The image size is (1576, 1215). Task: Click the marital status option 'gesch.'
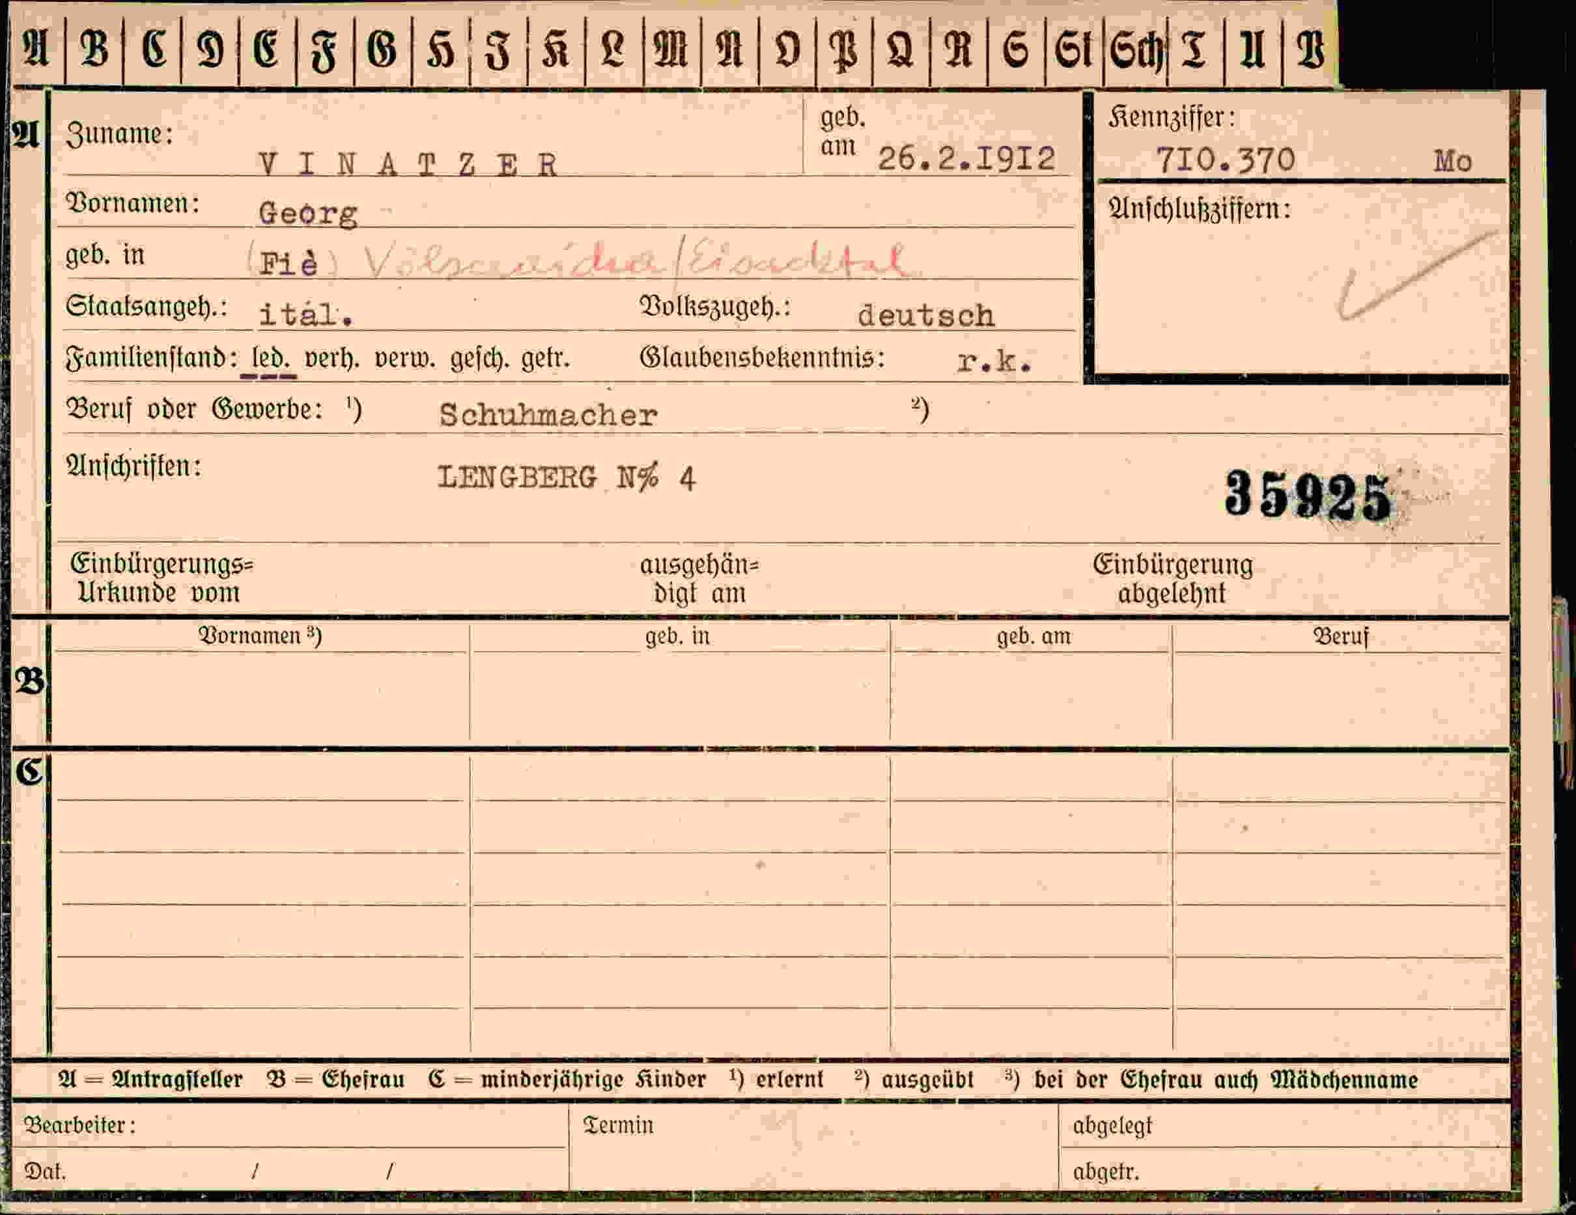479,359
